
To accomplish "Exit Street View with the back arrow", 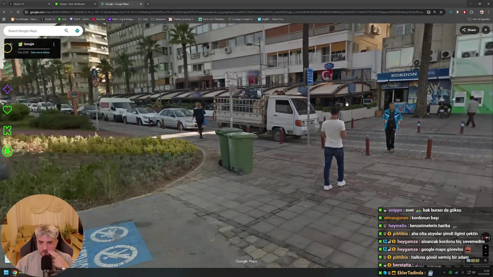I will 11,44.
